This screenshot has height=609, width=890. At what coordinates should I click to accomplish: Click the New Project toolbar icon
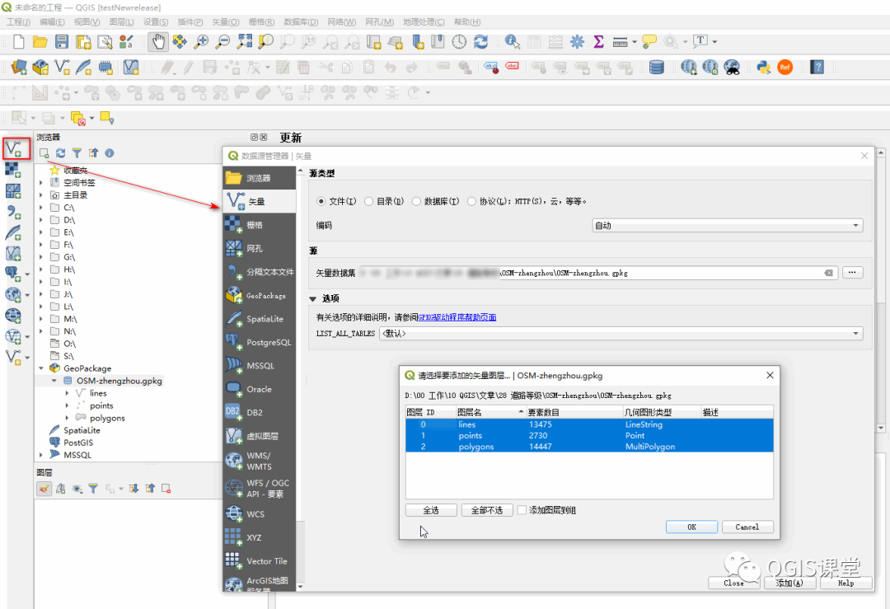(19, 41)
